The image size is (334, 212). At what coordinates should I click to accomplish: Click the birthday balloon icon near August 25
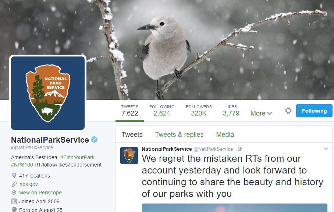tap(14, 209)
